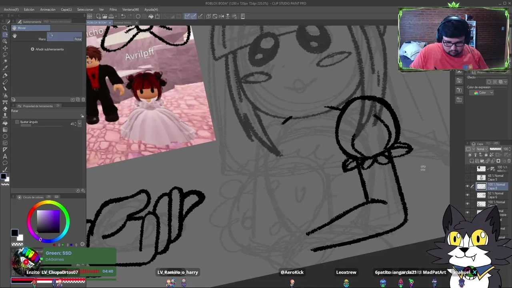Switch to the rommel kinito canvas tab
Viewport: 512px width, 288px height.
coord(122,23)
